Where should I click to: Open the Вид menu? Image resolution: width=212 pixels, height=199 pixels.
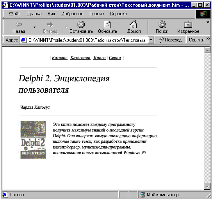[52, 14]
